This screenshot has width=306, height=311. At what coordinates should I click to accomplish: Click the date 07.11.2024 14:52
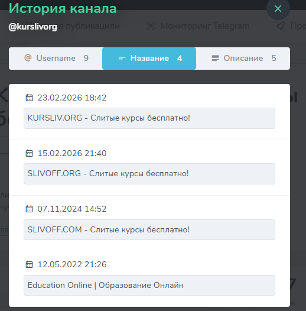[x=72, y=209]
